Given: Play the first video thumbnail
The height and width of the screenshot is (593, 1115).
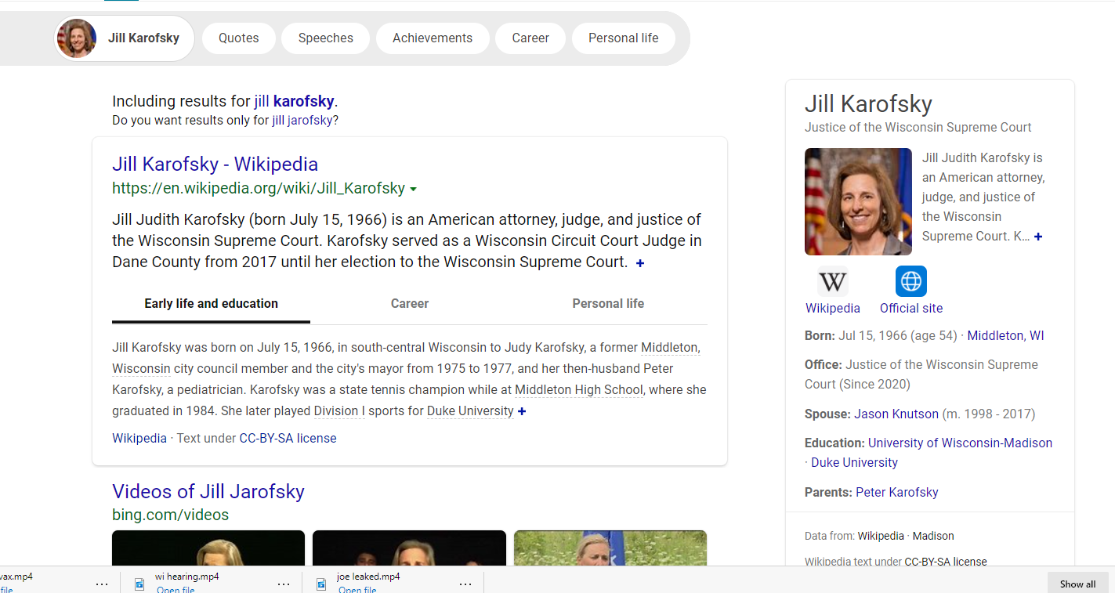Looking at the screenshot, I should (208, 548).
